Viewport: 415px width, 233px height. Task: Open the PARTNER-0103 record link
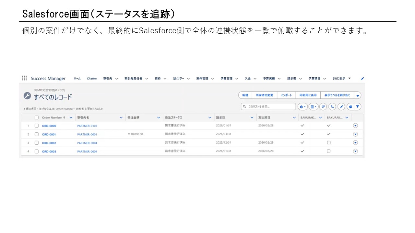[x=86, y=126]
